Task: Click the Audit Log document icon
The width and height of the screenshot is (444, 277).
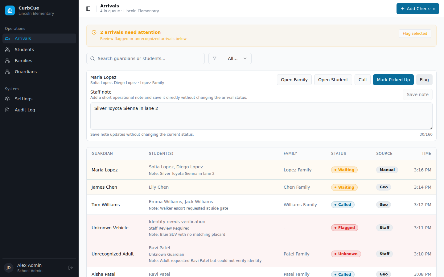Action: pos(7,110)
